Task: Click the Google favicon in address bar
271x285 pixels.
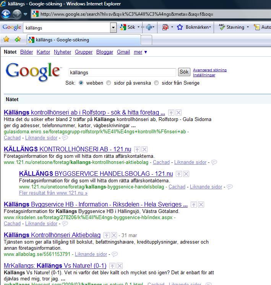Action: pyautogui.click(x=36, y=14)
